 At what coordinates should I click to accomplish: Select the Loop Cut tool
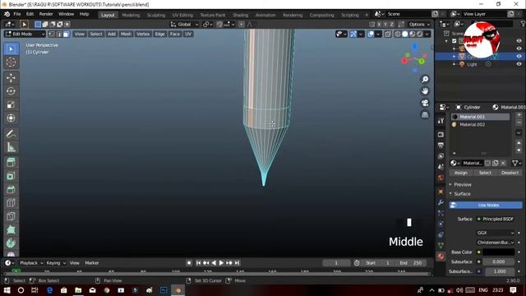[11, 203]
